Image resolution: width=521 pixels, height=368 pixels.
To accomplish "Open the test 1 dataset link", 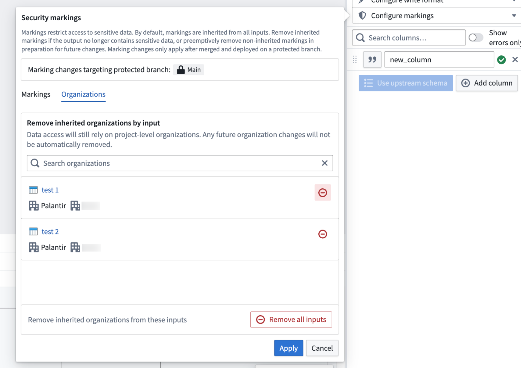I will point(50,190).
